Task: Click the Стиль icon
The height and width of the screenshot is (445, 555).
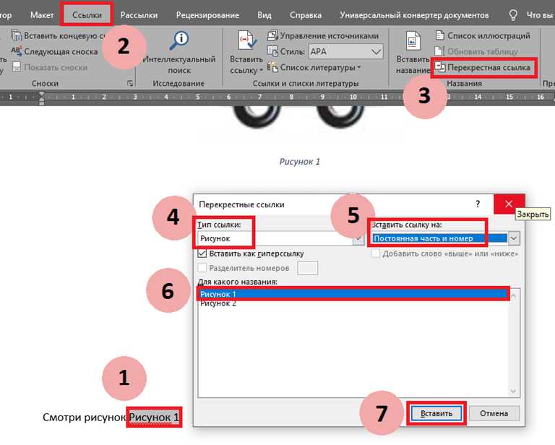Action: pyautogui.click(x=272, y=51)
